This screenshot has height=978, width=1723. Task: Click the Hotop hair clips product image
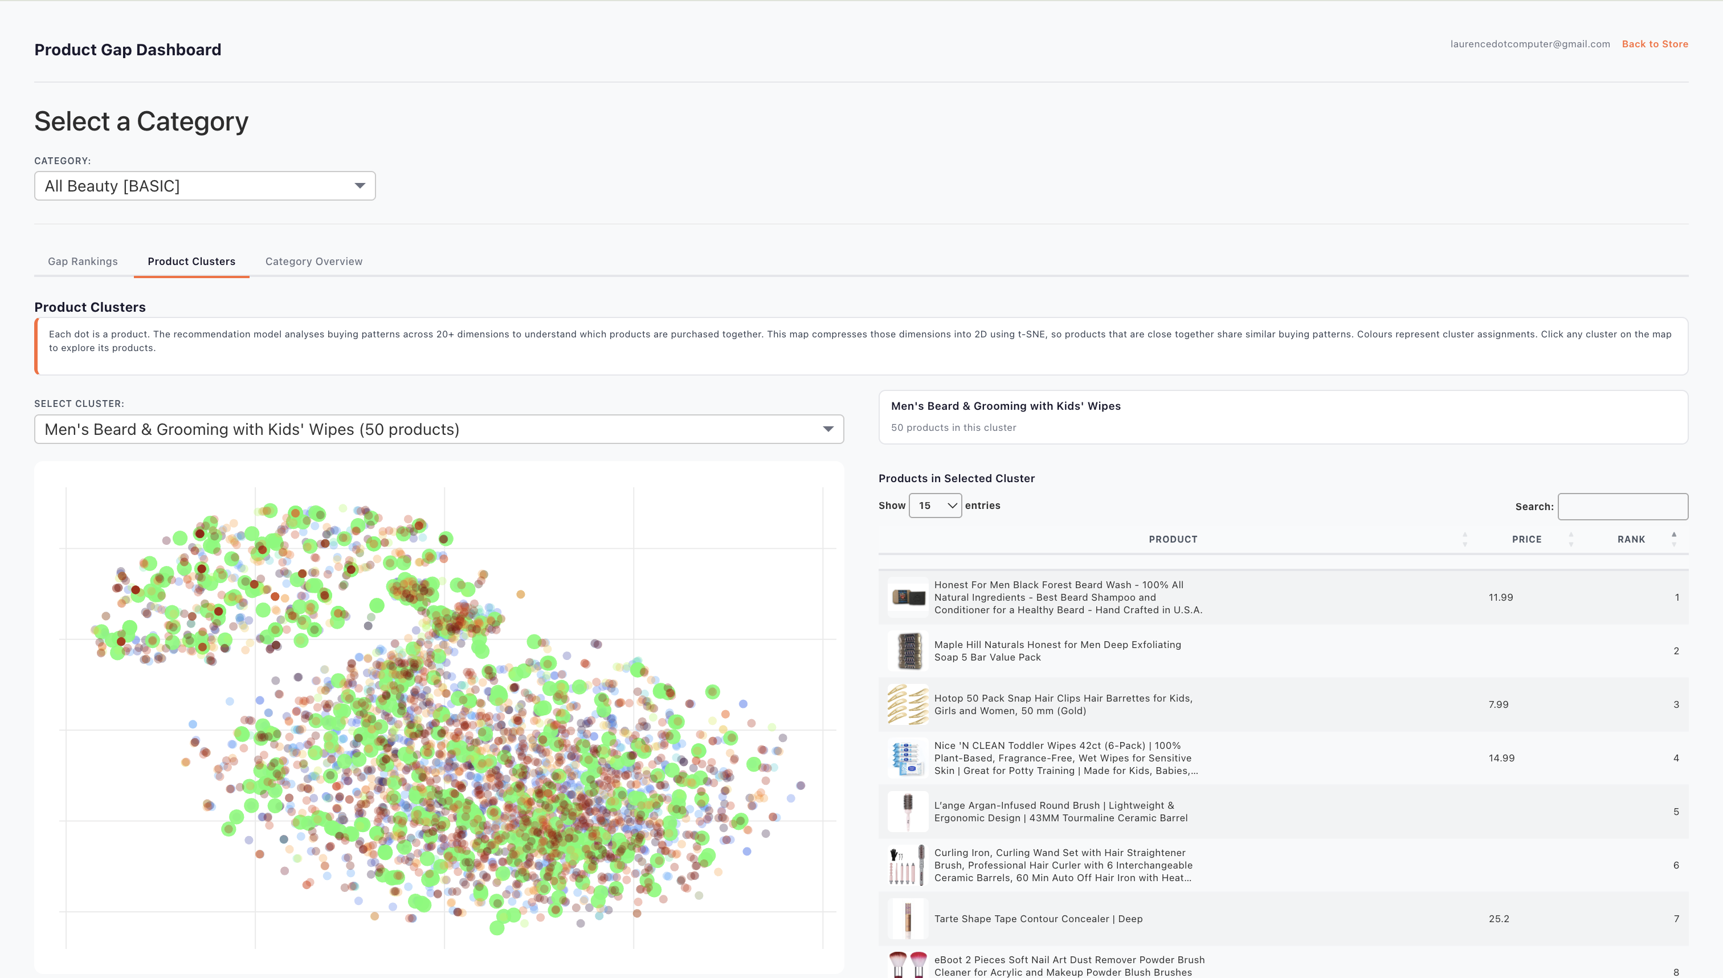(908, 704)
